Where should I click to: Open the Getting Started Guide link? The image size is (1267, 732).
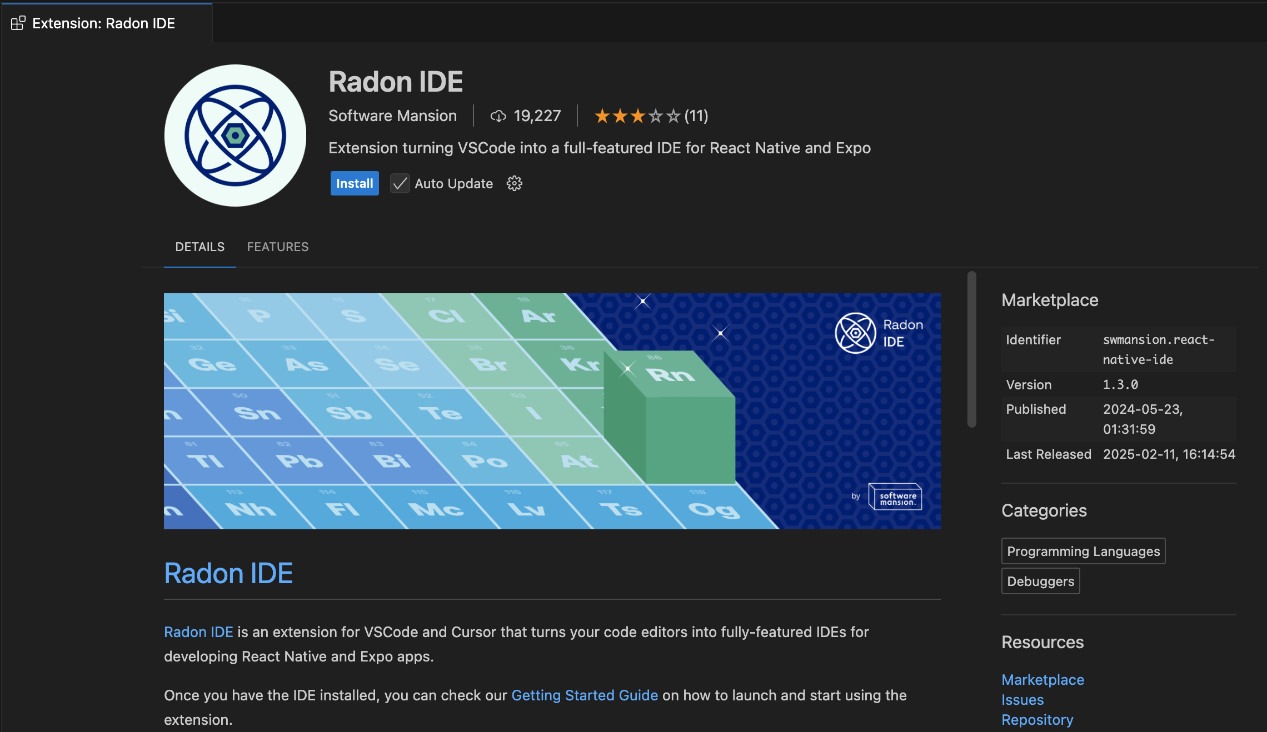pos(584,695)
